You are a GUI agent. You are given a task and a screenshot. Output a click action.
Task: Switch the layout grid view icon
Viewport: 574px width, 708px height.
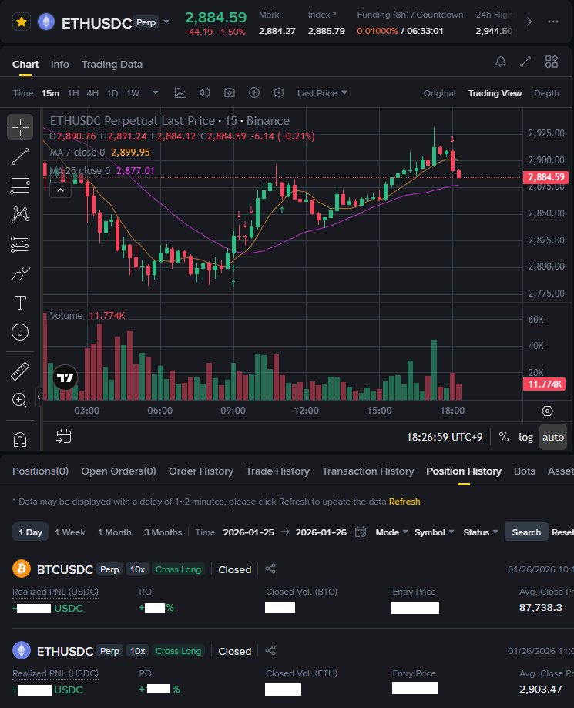[x=552, y=62]
